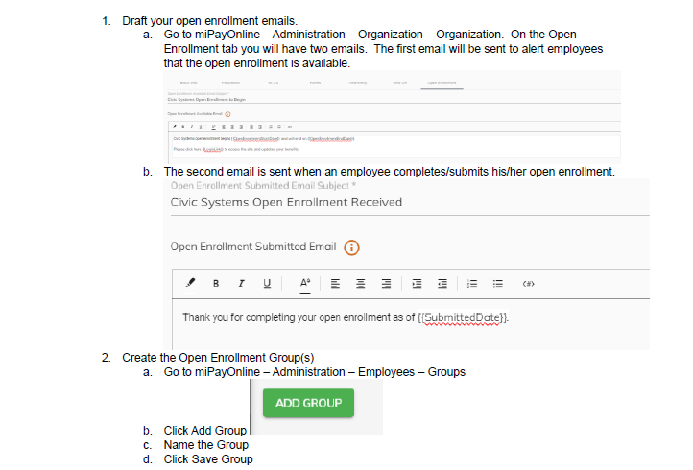693x470 pixels.
Task: Align text right in the Submitted Email editor
Action: 386,284
